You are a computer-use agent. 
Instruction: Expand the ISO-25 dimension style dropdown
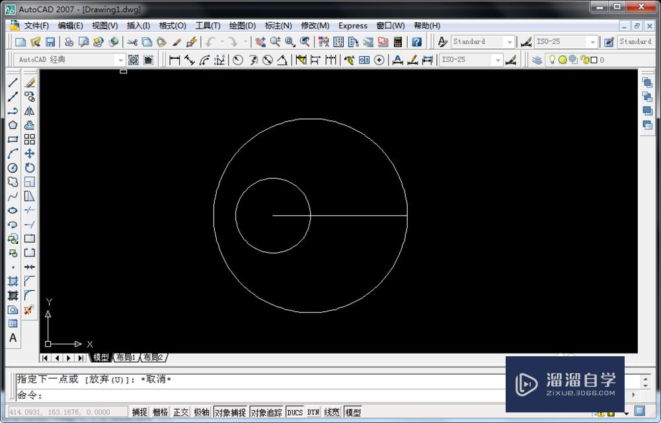tap(592, 42)
